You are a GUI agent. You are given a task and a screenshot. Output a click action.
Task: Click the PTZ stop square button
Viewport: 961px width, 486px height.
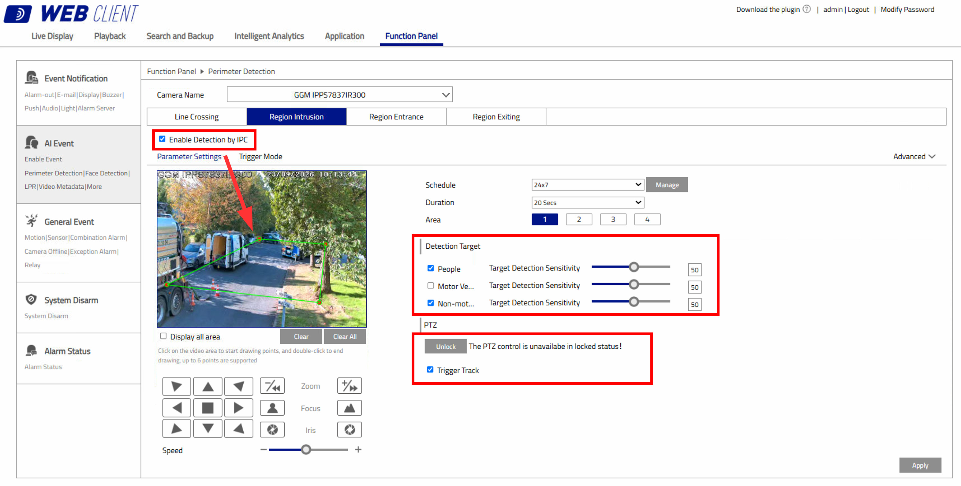(208, 408)
